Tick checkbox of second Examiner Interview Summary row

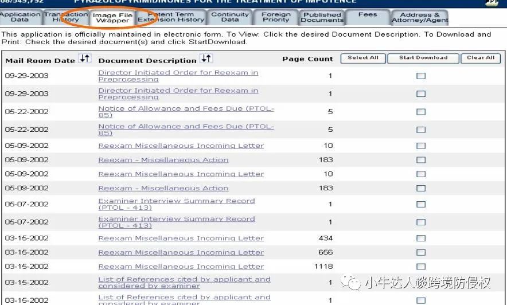(421, 222)
